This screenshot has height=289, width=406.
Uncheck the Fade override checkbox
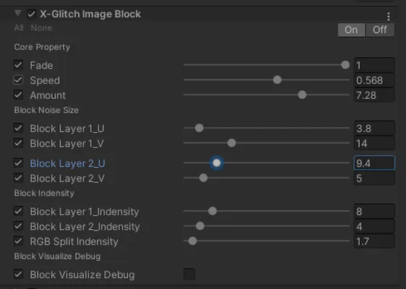pyautogui.click(x=18, y=65)
